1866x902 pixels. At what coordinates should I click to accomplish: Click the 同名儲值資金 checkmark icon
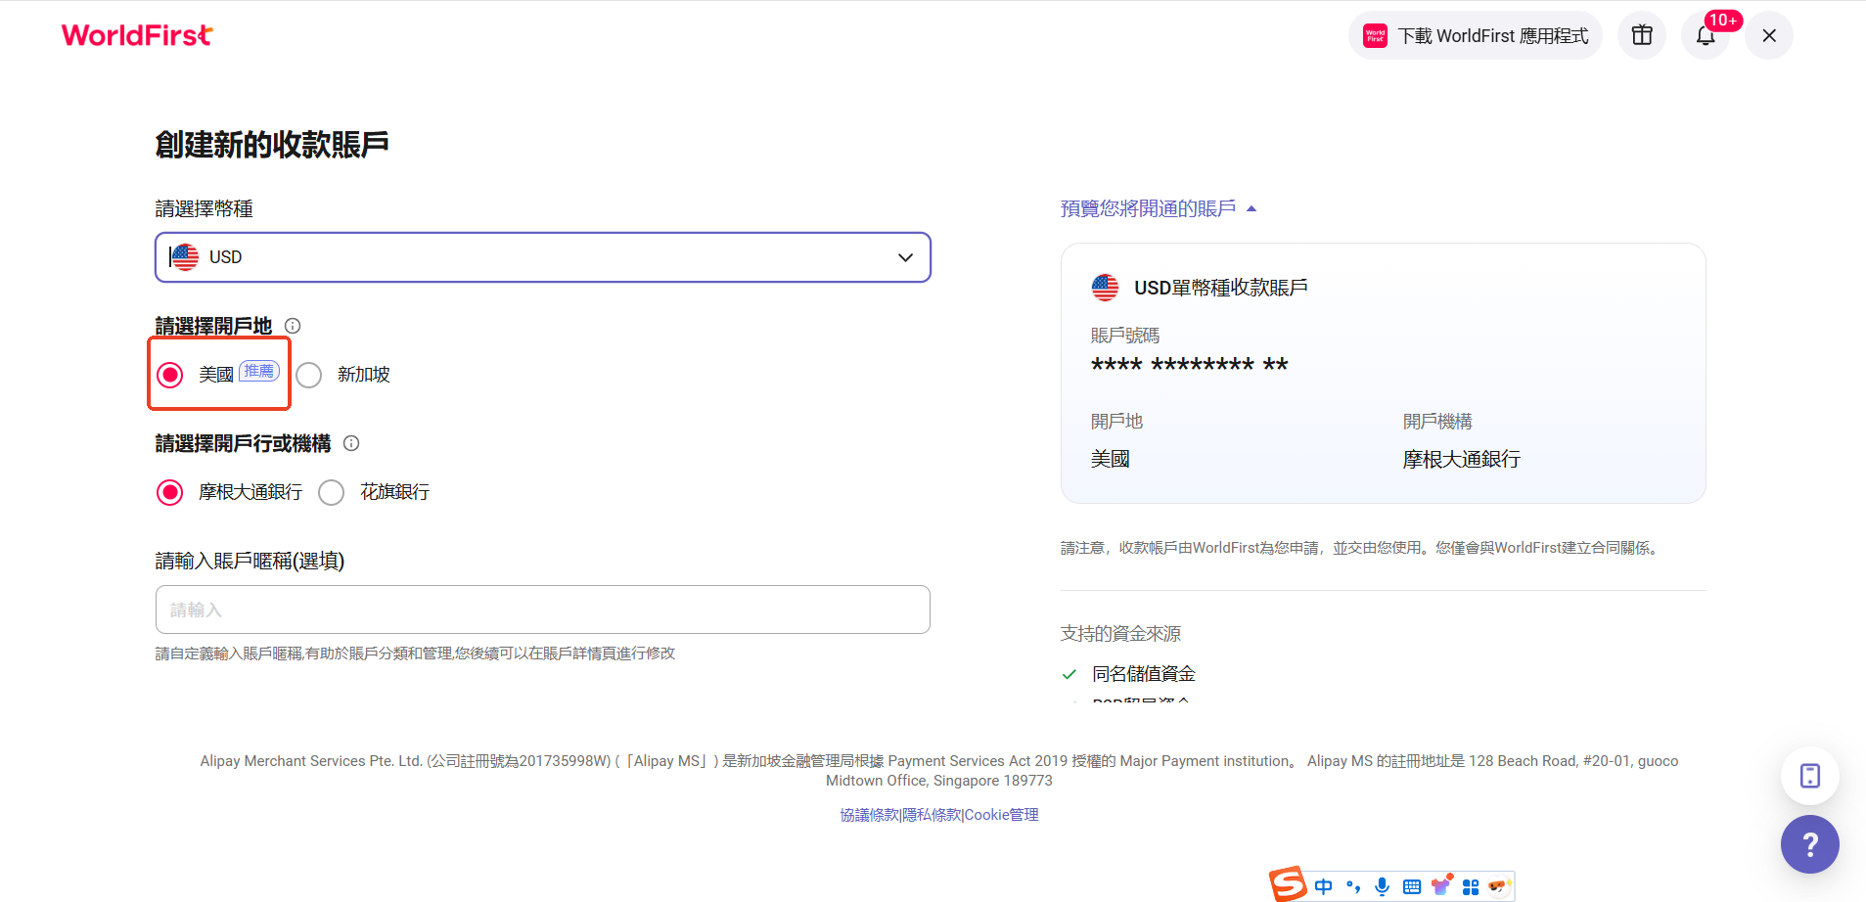(1070, 674)
